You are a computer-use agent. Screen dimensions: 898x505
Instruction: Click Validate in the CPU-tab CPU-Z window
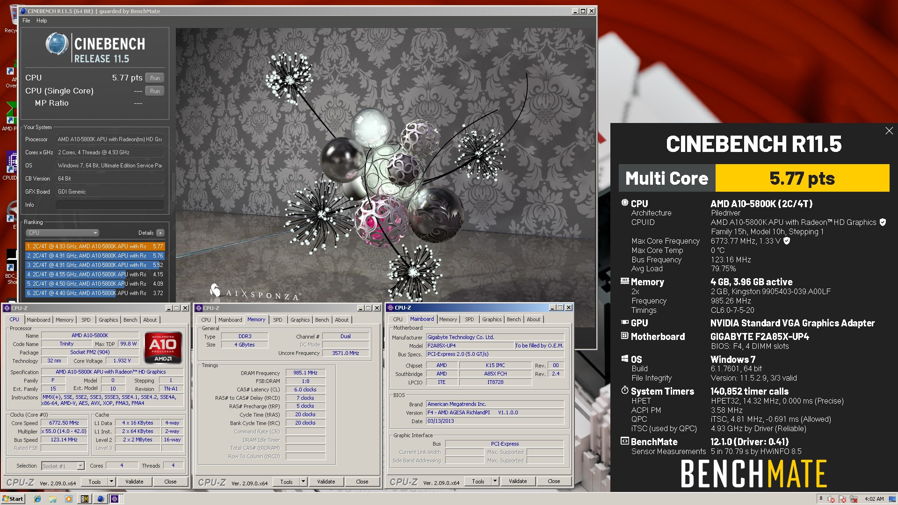[x=134, y=482]
